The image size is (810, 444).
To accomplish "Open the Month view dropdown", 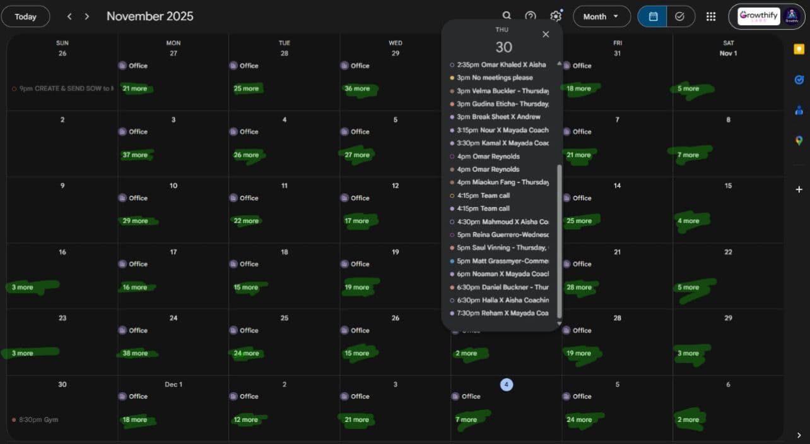I will 601,16.
